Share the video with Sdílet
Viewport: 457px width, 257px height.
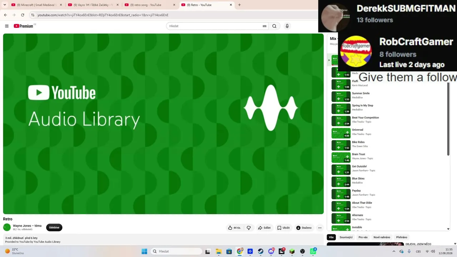pyautogui.click(x=264, y=228)
